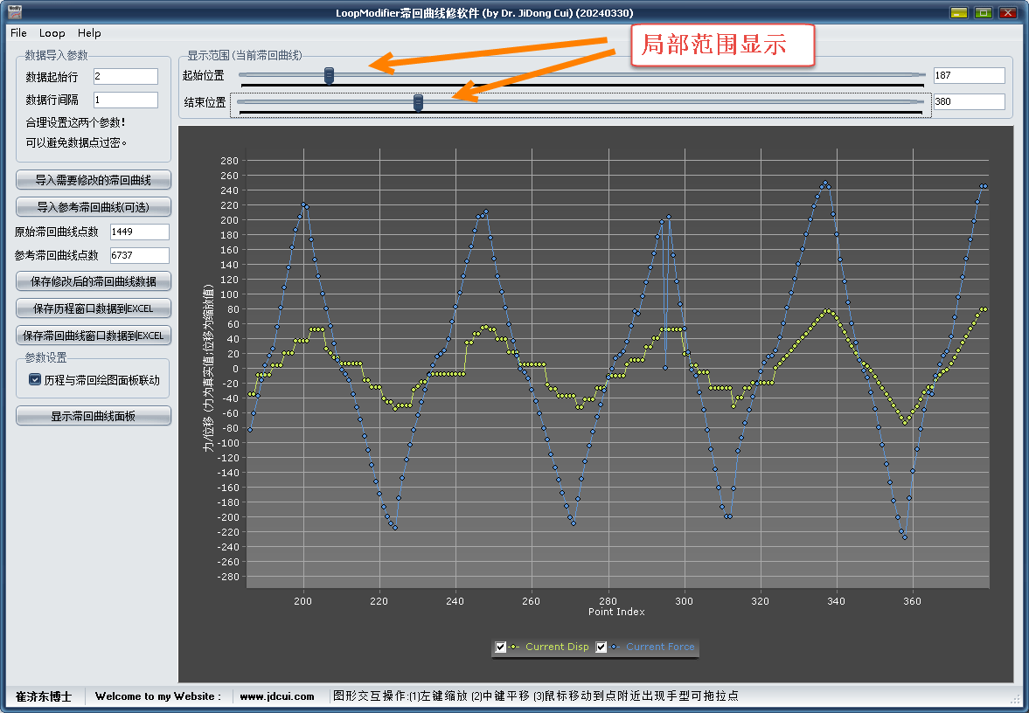The image size is (1029, 713).
Task: Toggle the Current Force legend checkbox
Action: point(601,647)
